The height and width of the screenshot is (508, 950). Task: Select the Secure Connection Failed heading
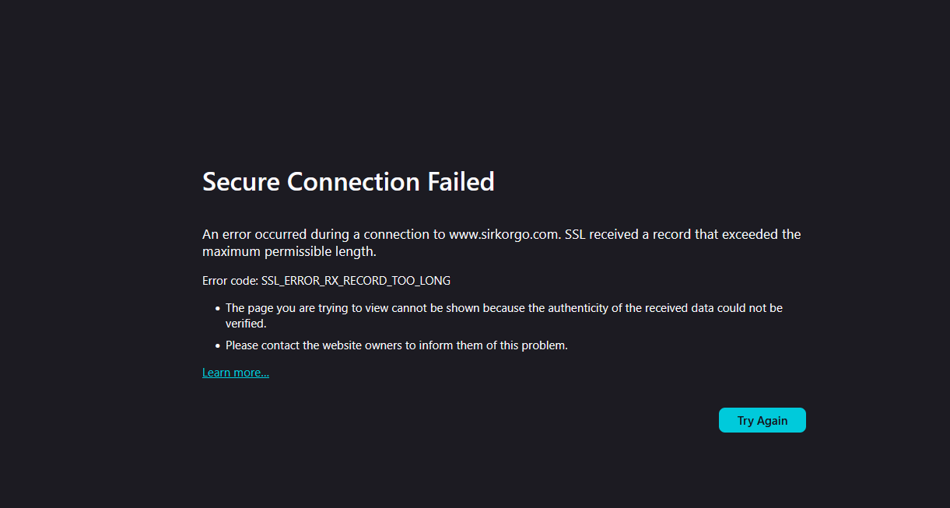coord(348,181)
